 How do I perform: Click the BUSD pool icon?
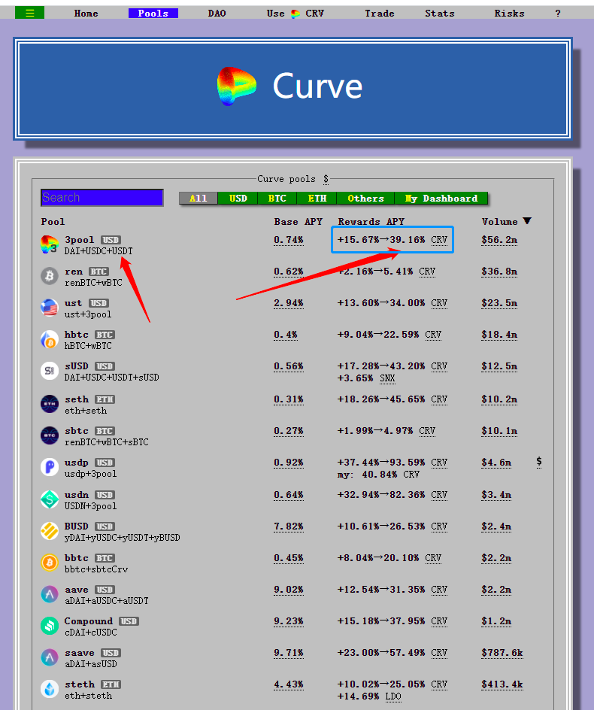pos(50,531)
